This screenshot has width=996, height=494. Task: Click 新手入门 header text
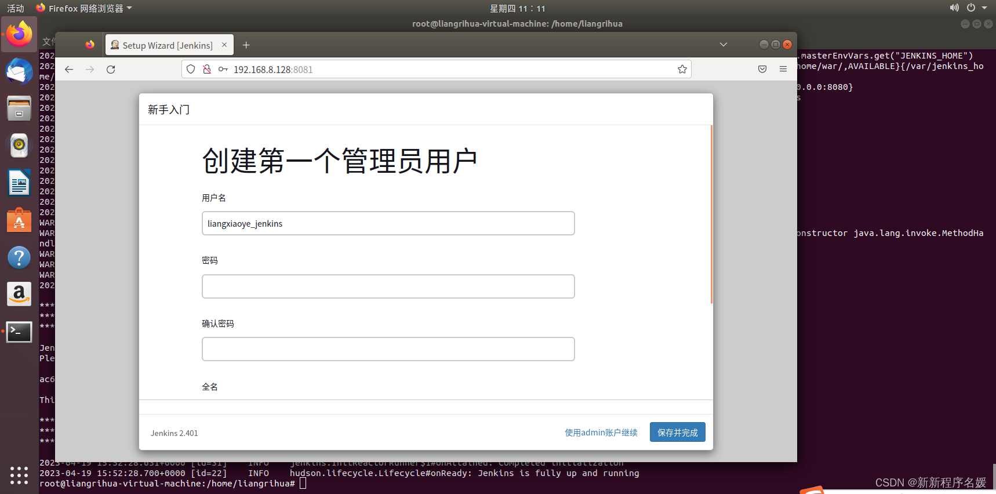(169, 110)
